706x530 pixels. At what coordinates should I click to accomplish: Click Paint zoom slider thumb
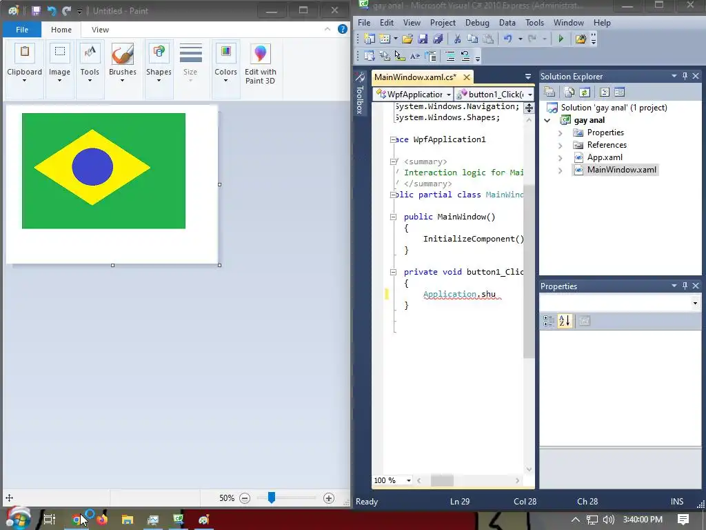pyautogui.click(x=272, y=498)
